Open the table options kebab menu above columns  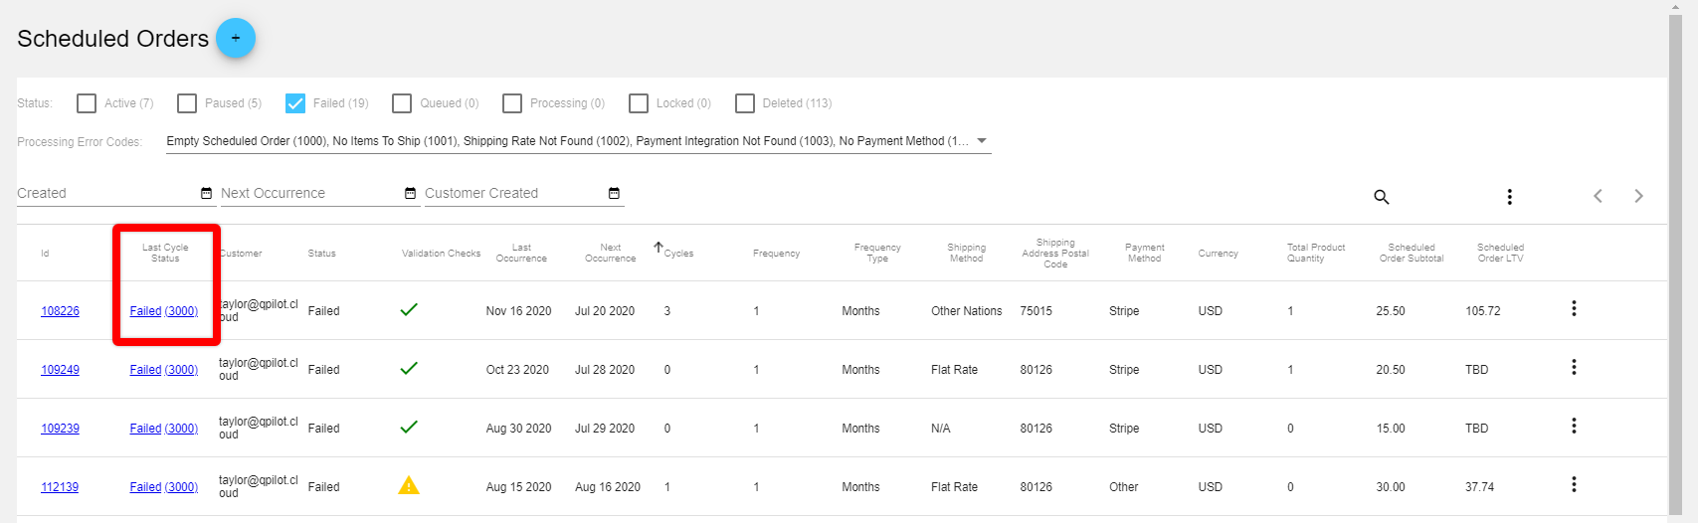[x=1509, y=197]
